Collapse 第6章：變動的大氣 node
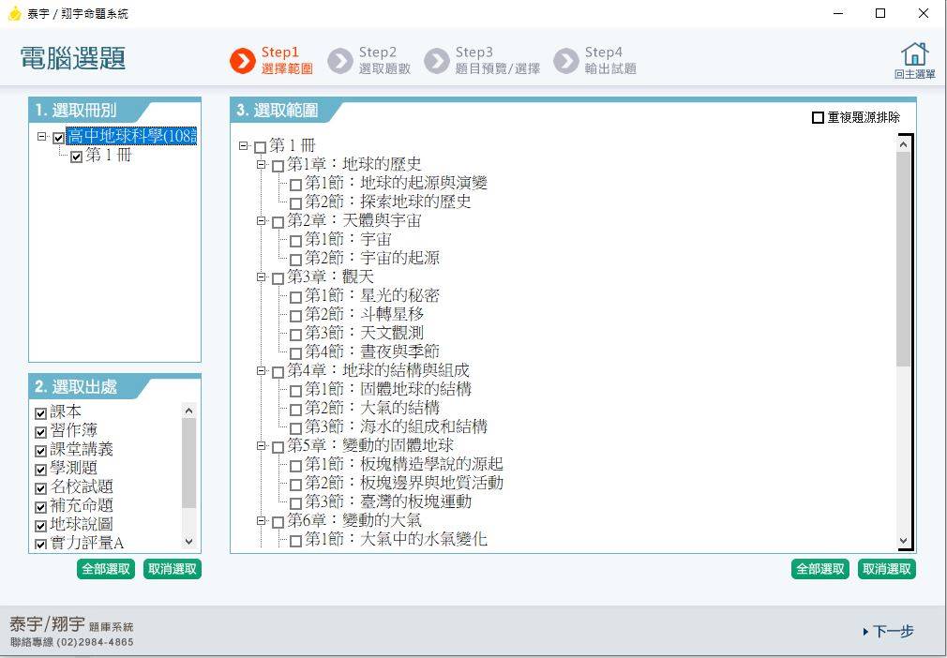The image size is (947, 658). tap(262, 520)
